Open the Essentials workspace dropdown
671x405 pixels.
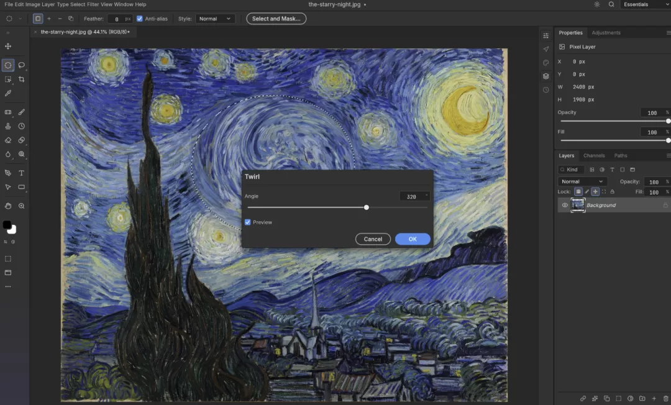644,4
